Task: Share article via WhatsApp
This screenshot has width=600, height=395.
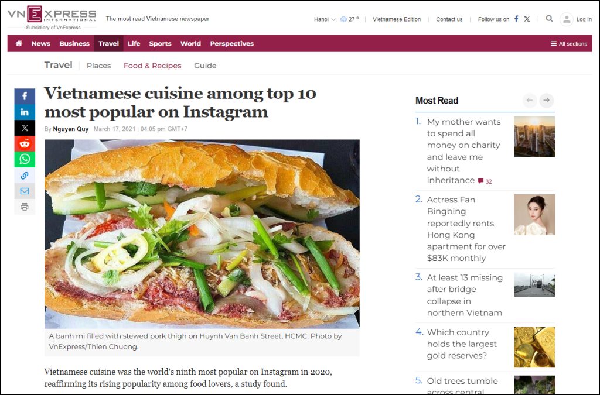Action: point(25,159)
